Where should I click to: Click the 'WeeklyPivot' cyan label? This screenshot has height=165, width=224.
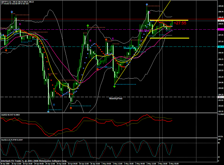[130, 48]
